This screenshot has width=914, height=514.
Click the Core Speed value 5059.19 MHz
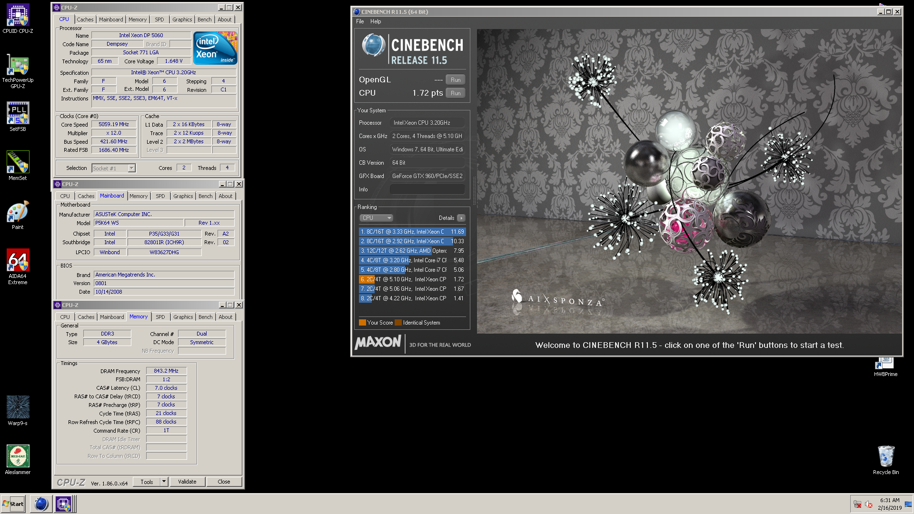[x=114, y=124]
